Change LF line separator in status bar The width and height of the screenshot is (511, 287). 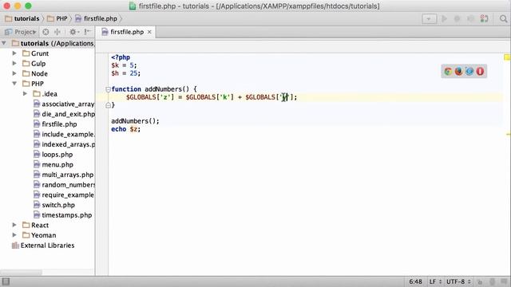(435, 281)
